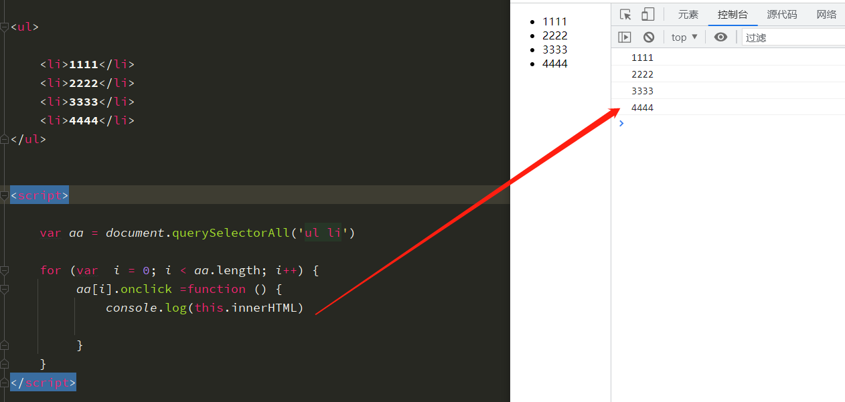
Task: Collapse the closing ul tag fold marker
Action: pos(5,140)
